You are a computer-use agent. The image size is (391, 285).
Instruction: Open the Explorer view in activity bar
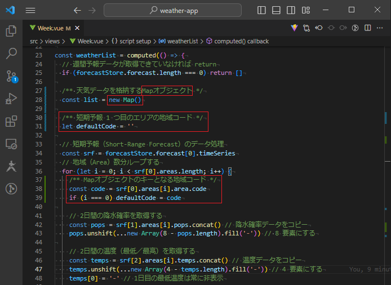(11, 31)
